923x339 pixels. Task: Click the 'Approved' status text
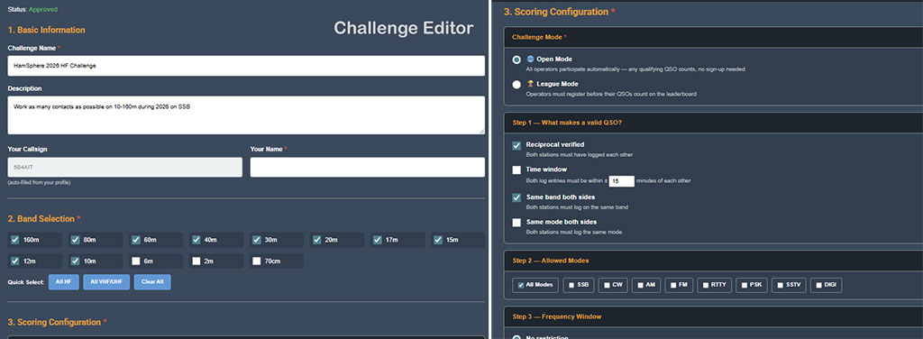pyautogui.click(x=43, y=9)
